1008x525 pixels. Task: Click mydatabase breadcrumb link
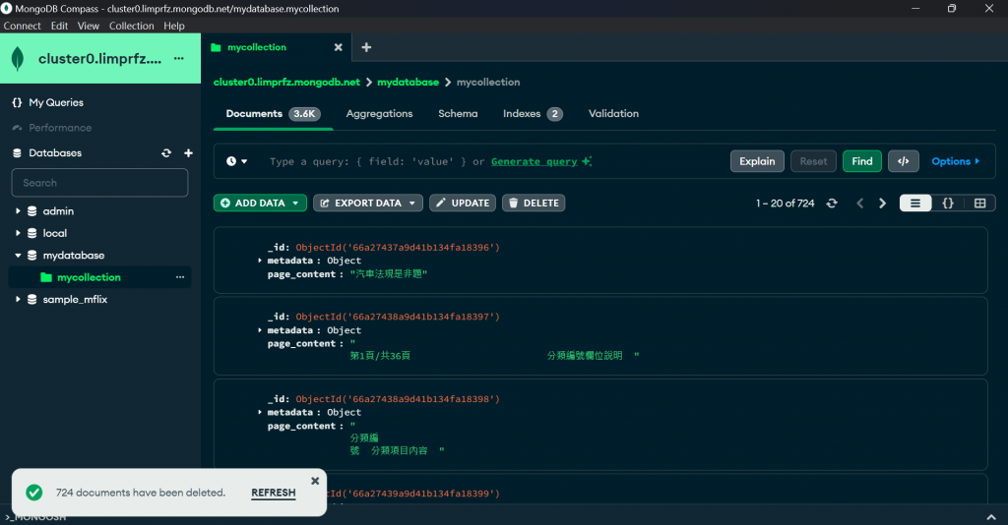[x=409, y=83]
